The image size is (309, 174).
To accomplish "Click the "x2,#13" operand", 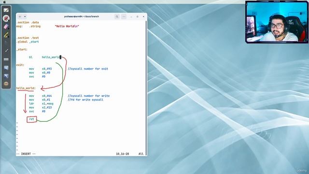I will tap(47, 107).
